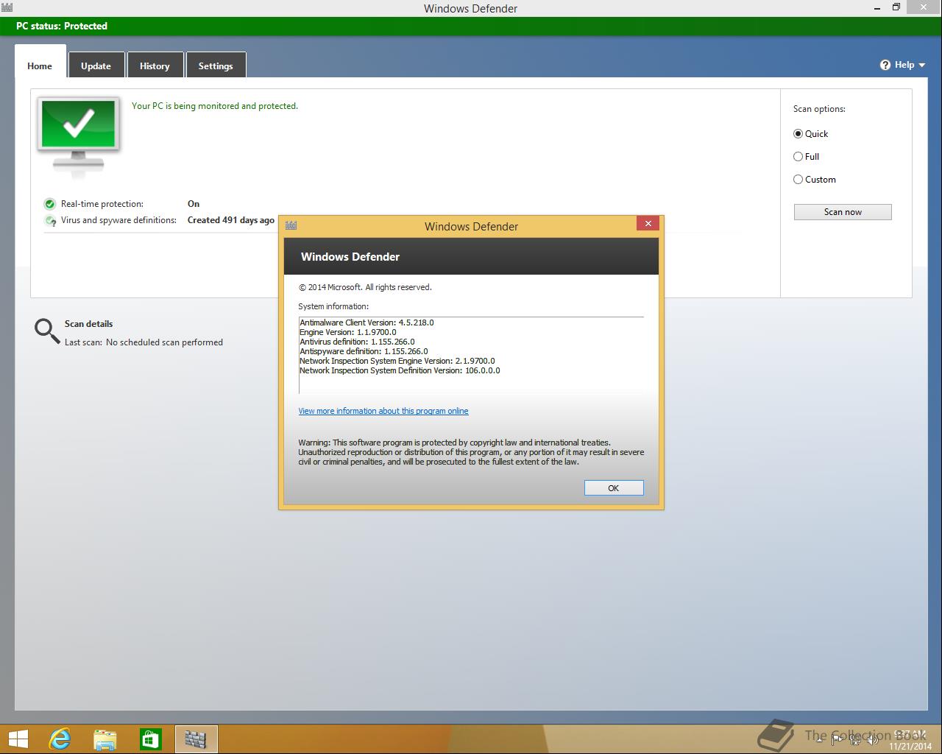Click the Windows Start button
This screenshot has width=942, height=754.
point(18,739)
